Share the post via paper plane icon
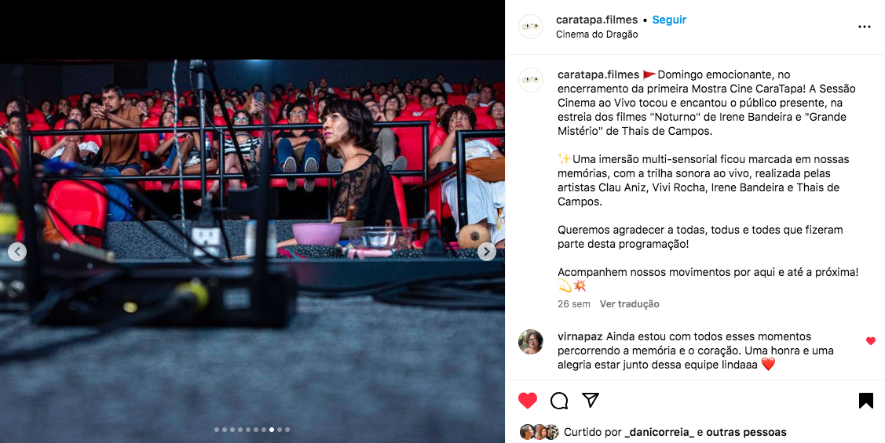The height and width of the screenshot is (443, 885). [591, 400]
